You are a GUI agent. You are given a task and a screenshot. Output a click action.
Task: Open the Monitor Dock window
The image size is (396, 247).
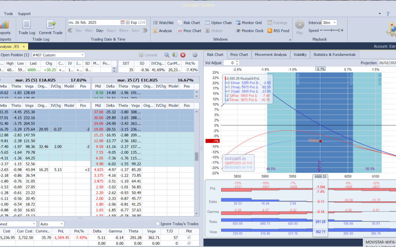point(250,31)
